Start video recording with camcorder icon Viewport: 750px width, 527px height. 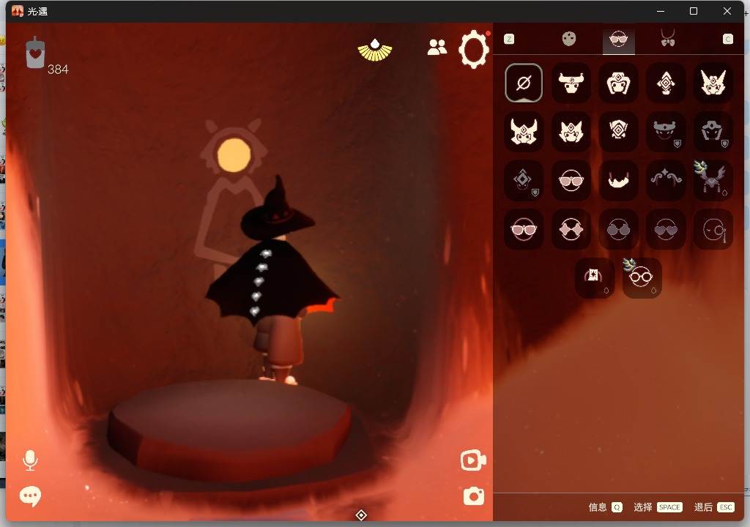473,460
